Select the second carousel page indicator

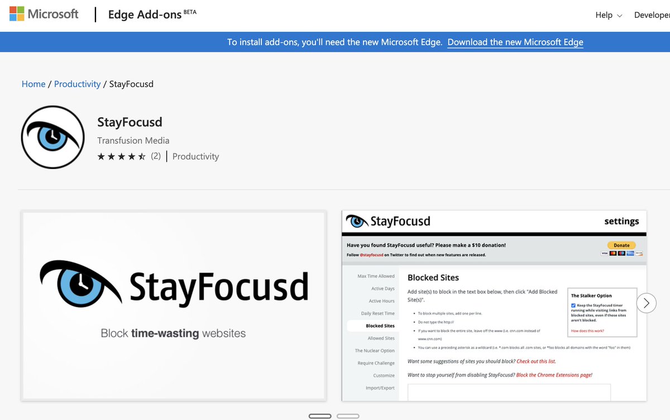[348, 416]
